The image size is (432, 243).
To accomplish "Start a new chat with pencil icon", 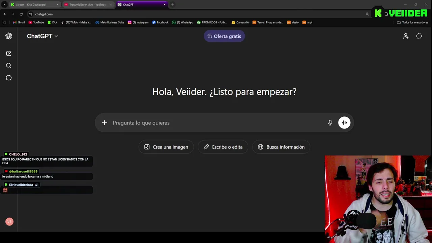I will [9, 53].
